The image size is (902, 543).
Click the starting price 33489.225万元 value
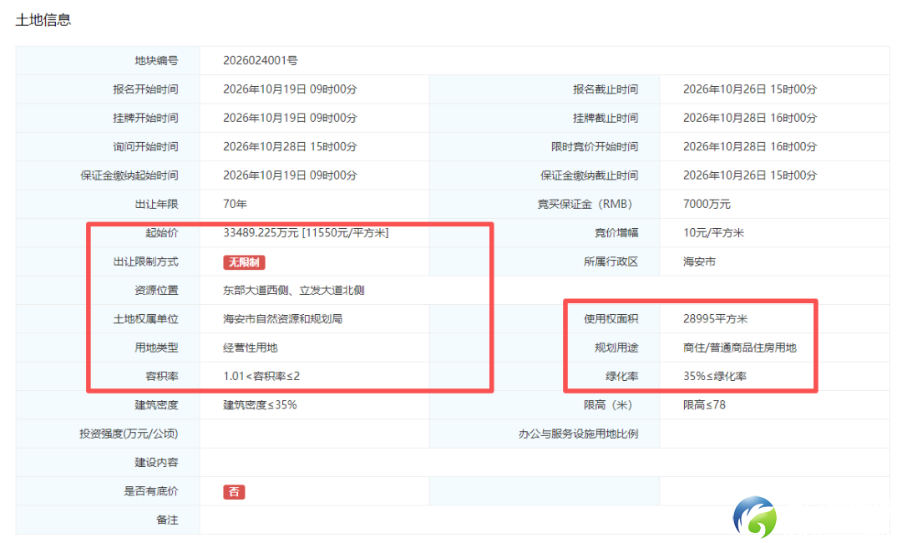(x=306, y=233)
